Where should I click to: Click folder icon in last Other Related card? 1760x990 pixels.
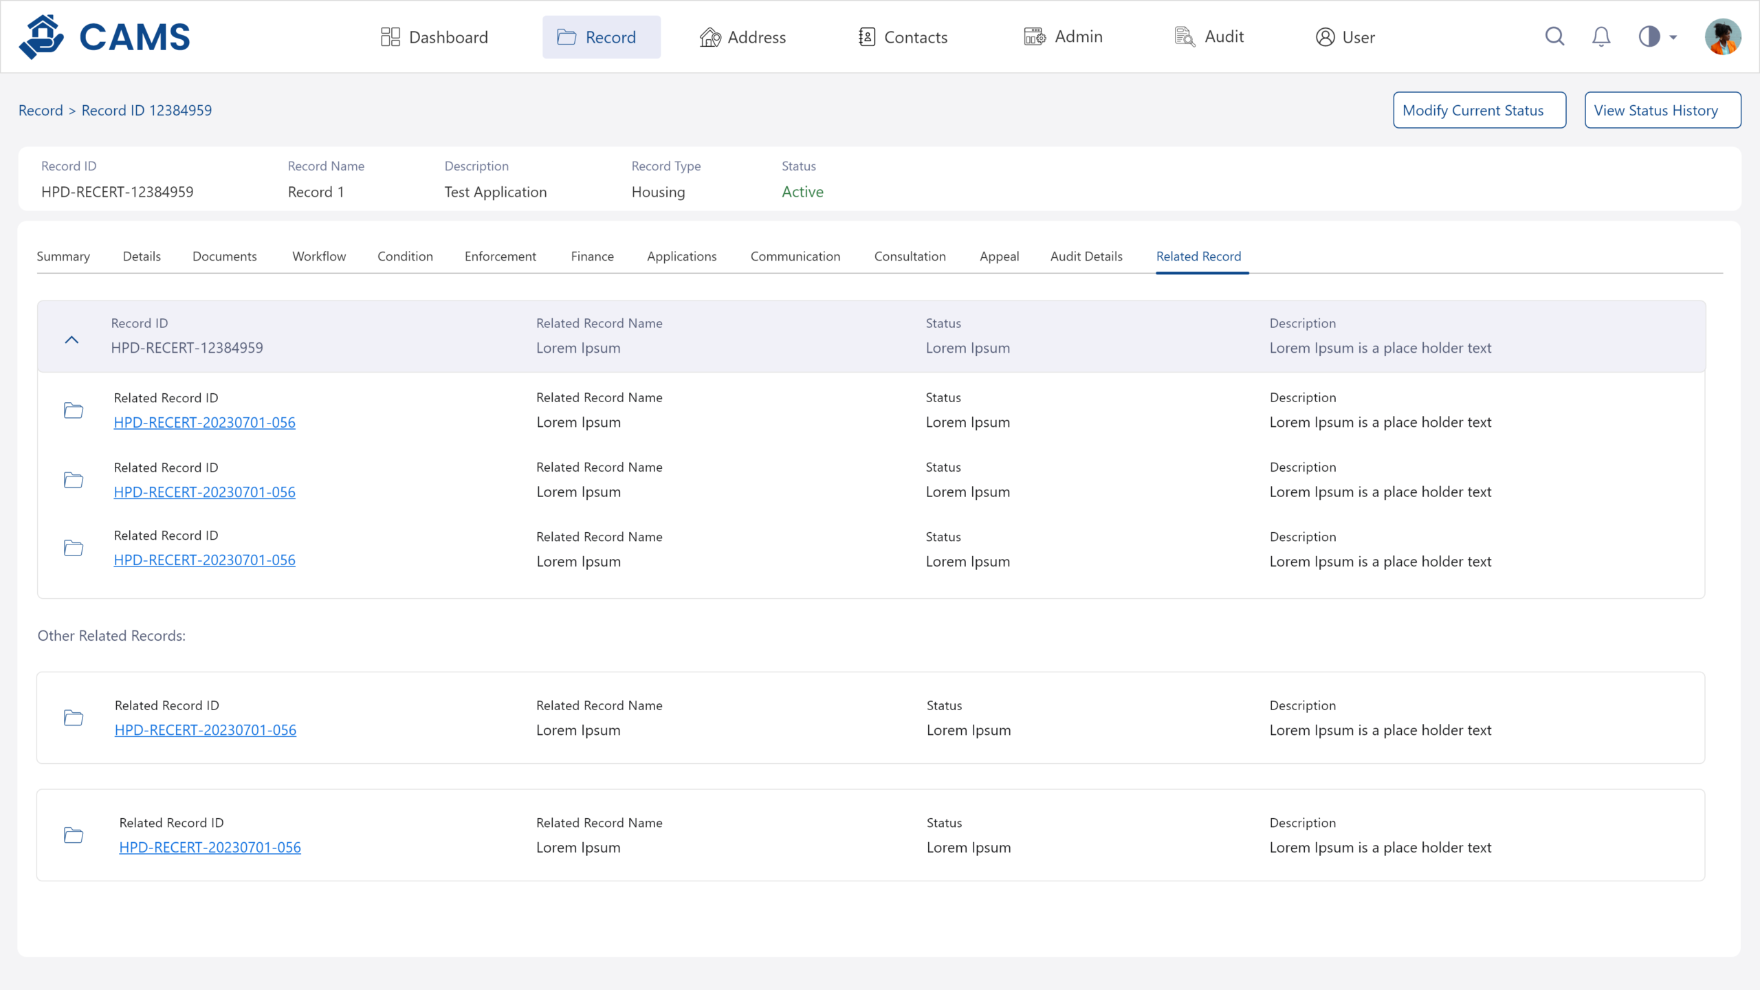(74, 835)
